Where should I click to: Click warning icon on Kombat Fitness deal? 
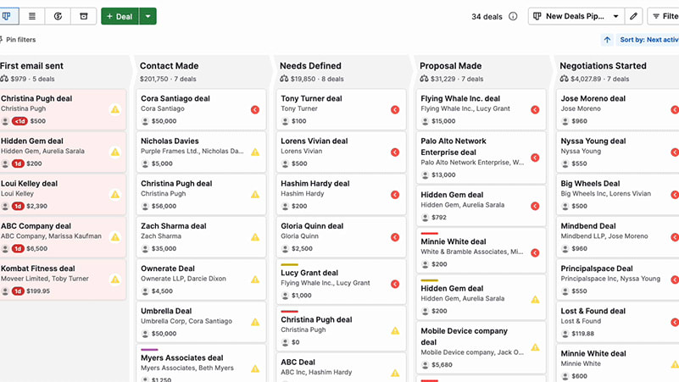pos(115,280)
